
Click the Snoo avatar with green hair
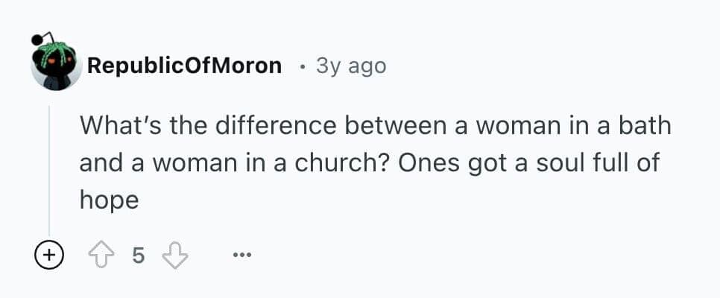[56, 66]
